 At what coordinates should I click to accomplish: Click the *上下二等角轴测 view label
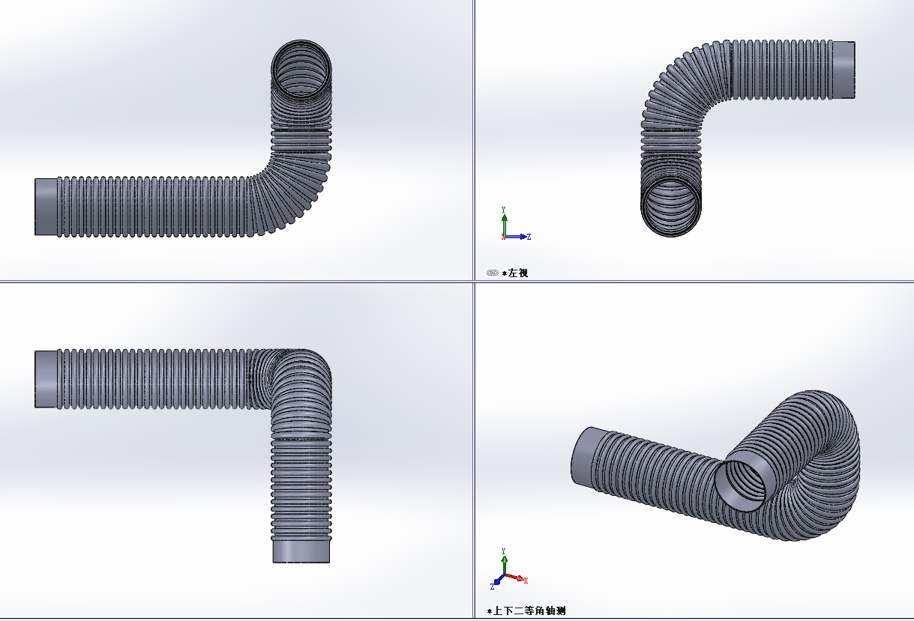pos(526,611)
